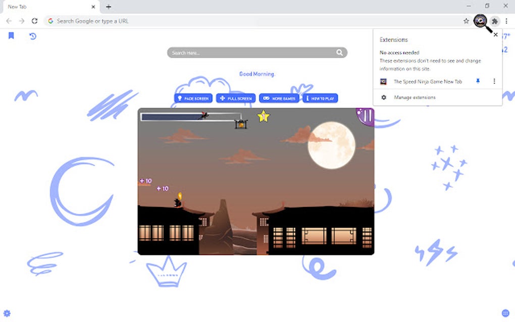Open the history icon next to the bookmark
Image resolution: width=515 pixels, height=322 pixels.
click(32, 36)
